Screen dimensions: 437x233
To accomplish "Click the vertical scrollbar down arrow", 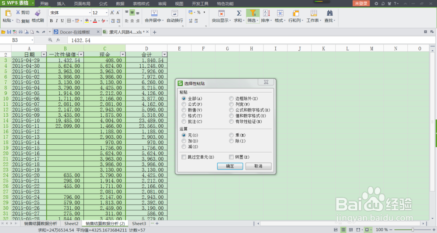I will (x=432, y=218).
